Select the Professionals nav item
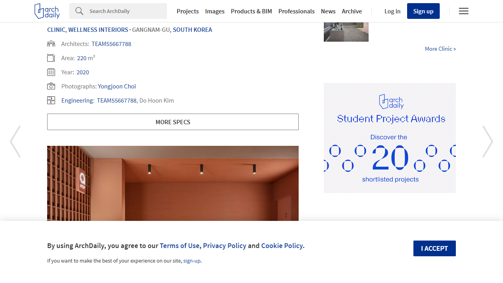Image resolution: width=503 pixels, height=283 pixels. click(x=296, y=11)
